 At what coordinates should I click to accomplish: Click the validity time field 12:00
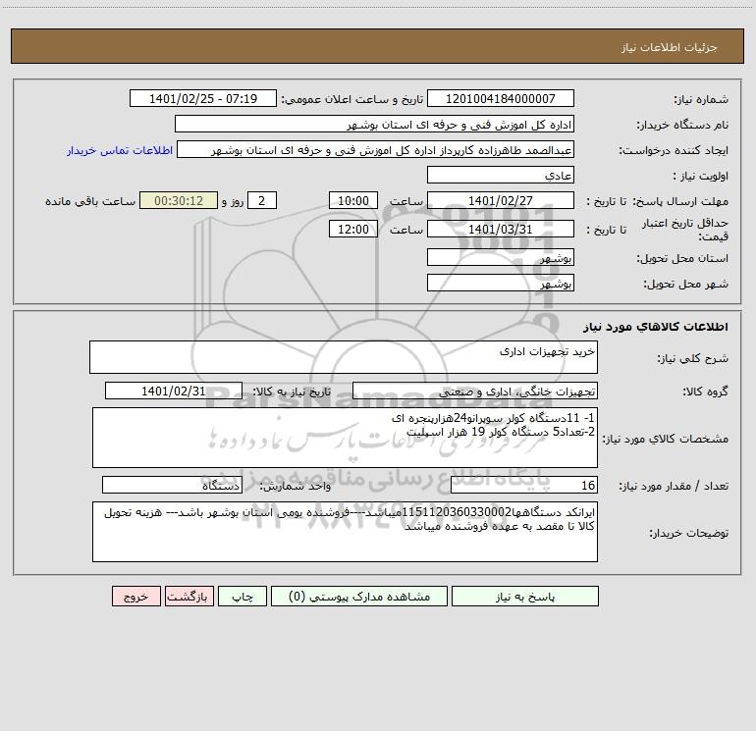(x=352, y=229)
